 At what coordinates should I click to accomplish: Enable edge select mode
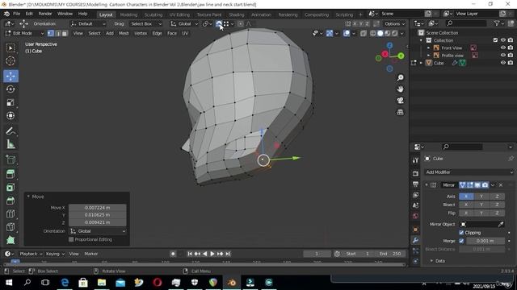coord(57,33)
